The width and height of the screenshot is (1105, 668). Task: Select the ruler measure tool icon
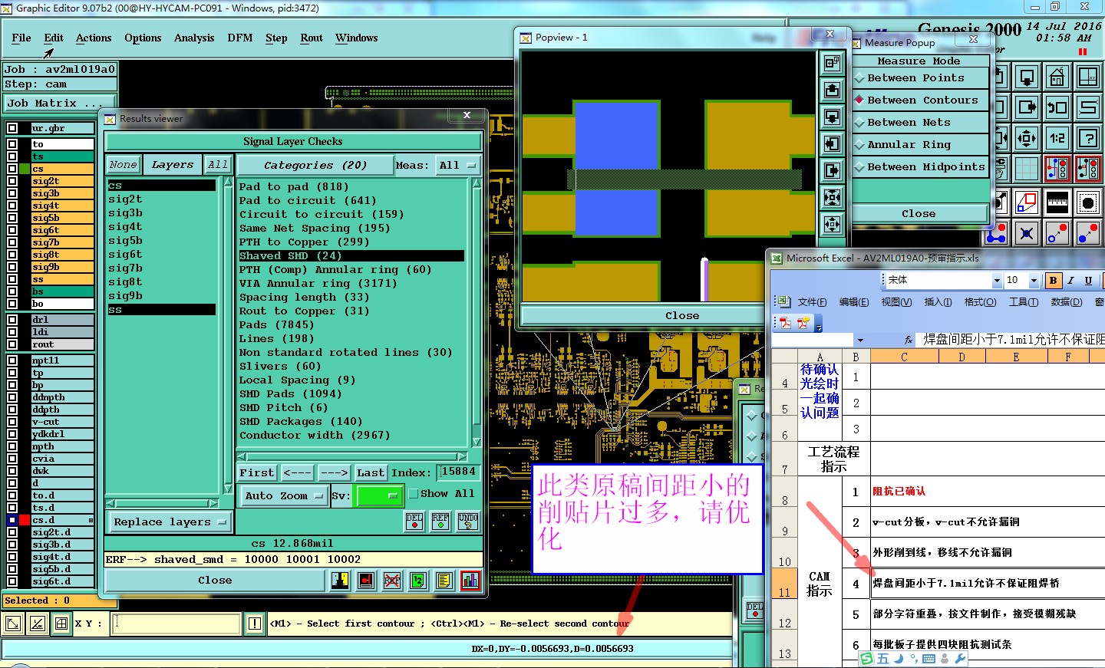(x=1057, y=202)
